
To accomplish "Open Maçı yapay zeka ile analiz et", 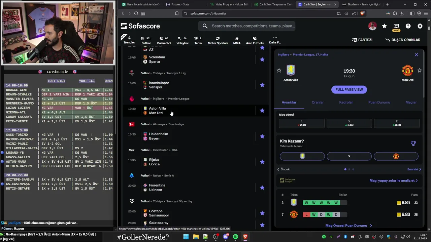I will click(393, 180).
